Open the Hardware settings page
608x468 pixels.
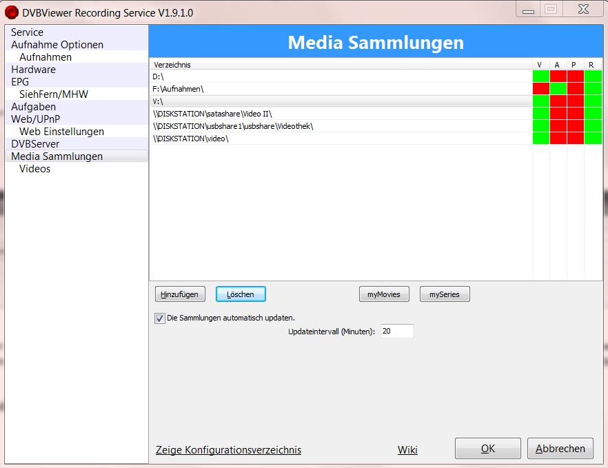pos(77,70)
